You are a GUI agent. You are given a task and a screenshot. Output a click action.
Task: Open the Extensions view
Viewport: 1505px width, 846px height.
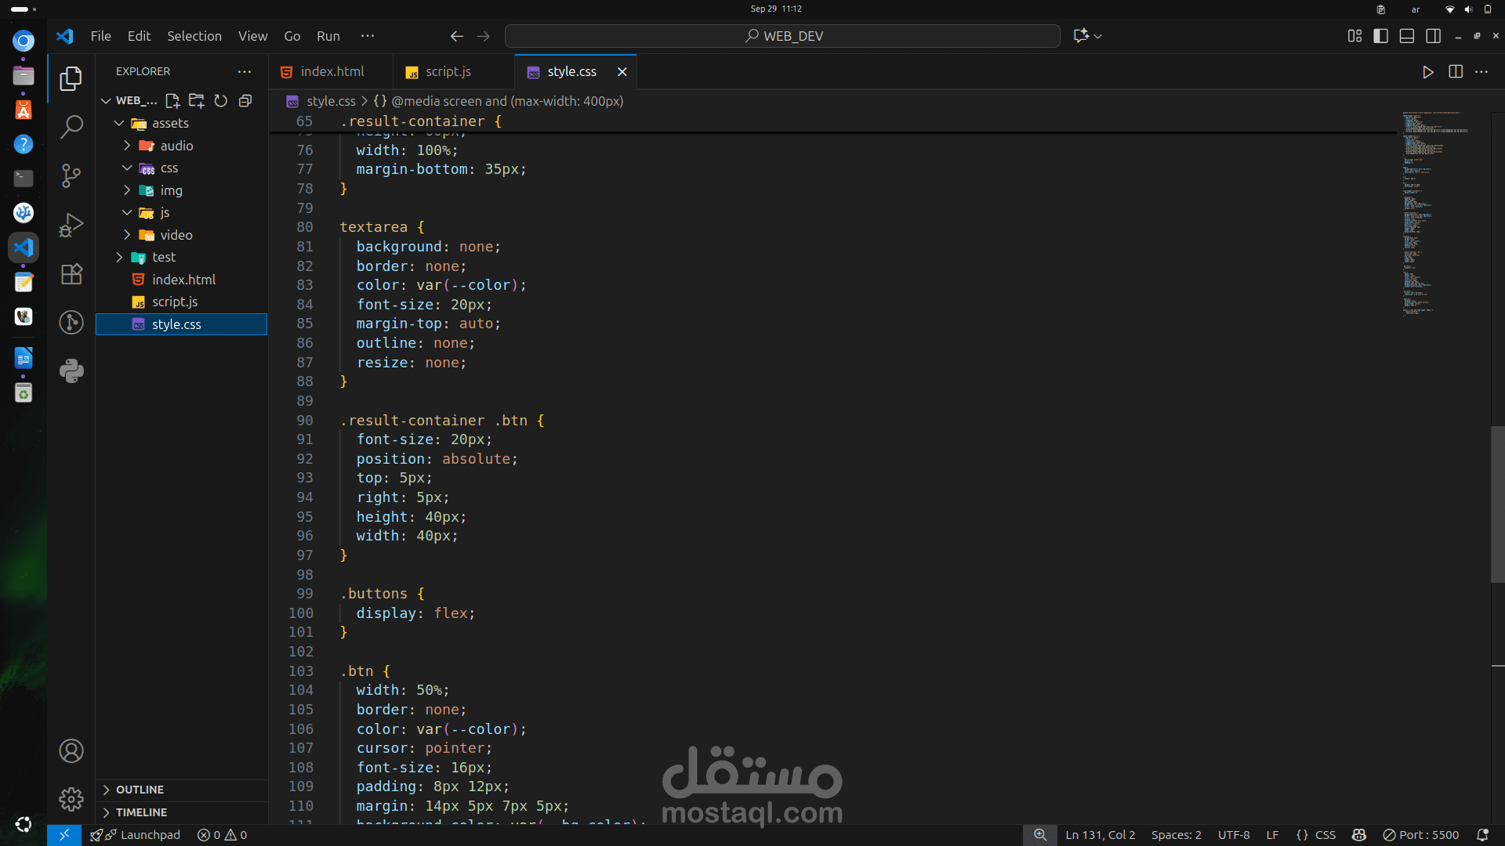coord(71,273)
